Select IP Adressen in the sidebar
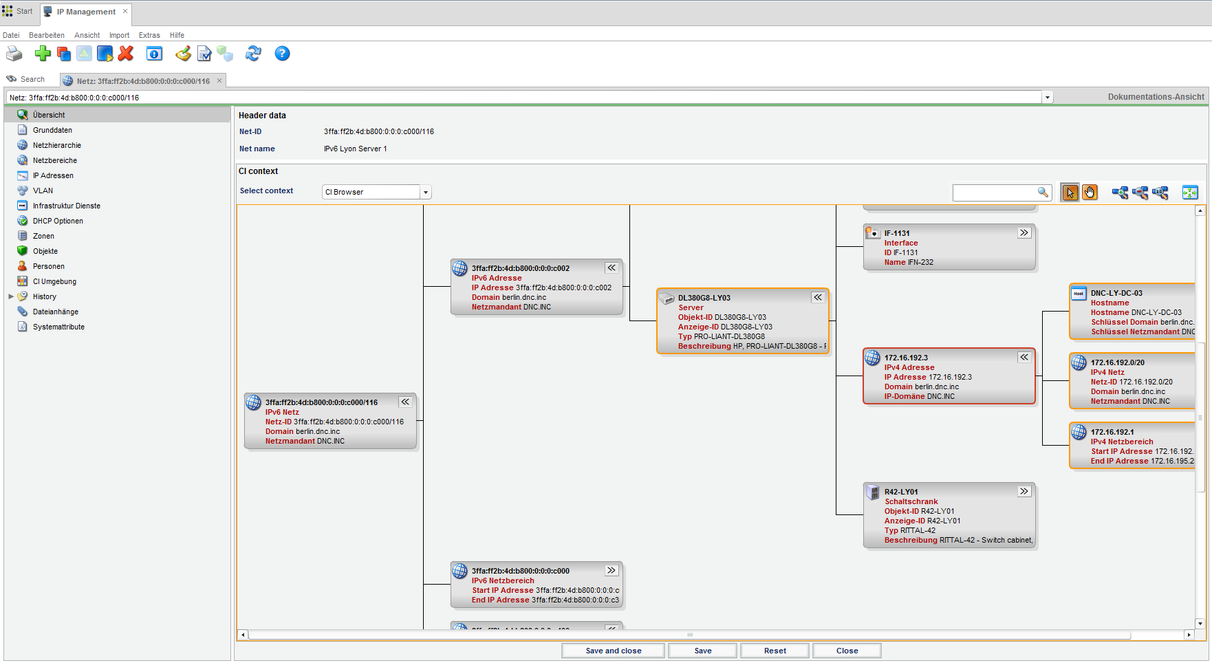 tap(117, 175)
